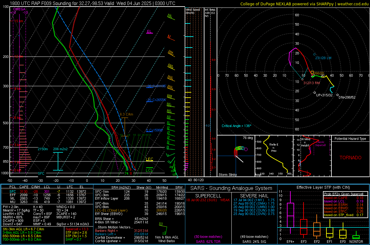
Task: Click the magenta EF4+ box plot
Action: point(290,213)
